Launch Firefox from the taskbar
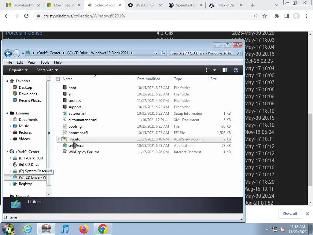The image size is (313, 235). 84,229
